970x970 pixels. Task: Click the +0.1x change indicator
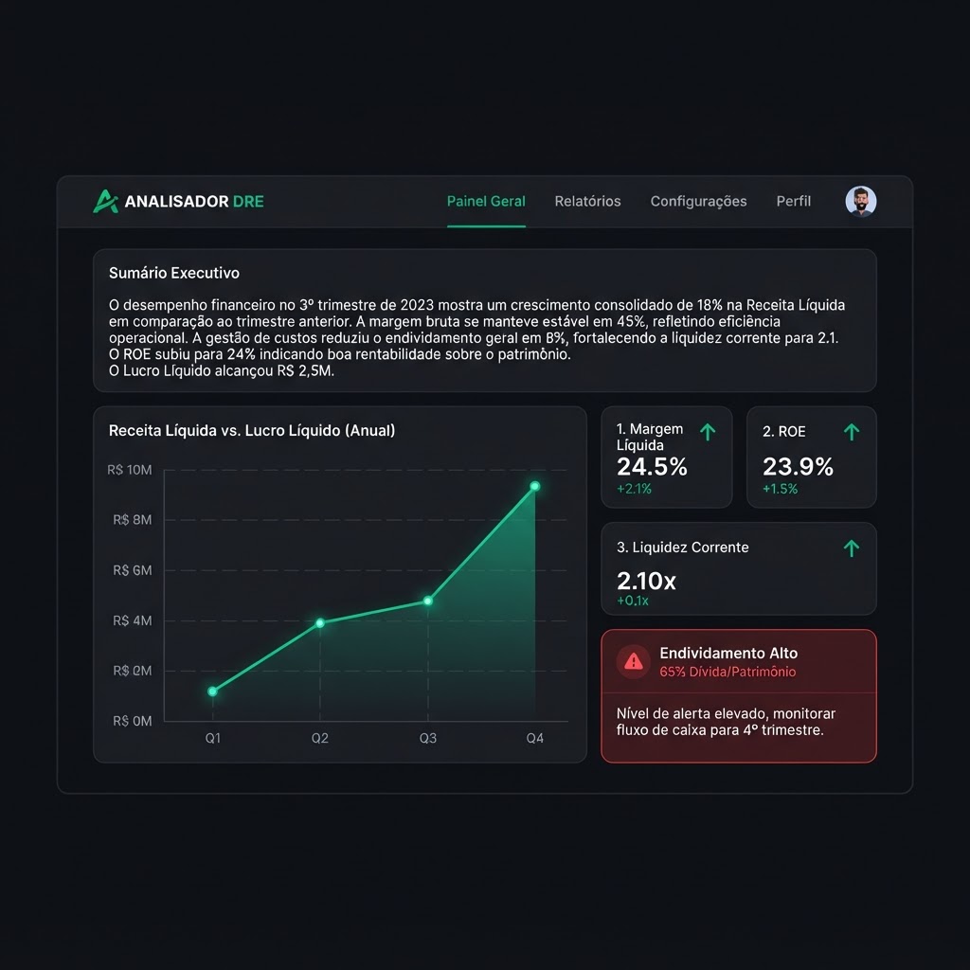(632, 601)
